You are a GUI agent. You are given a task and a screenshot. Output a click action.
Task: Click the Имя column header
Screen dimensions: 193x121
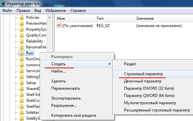(x=74, y=18)
